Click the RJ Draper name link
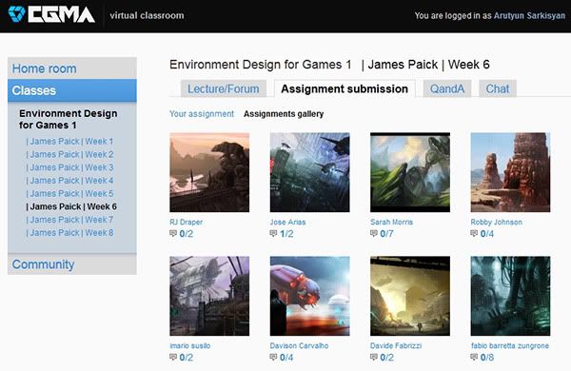The height and width of the screenshot is (371, 571). (187, 222)
